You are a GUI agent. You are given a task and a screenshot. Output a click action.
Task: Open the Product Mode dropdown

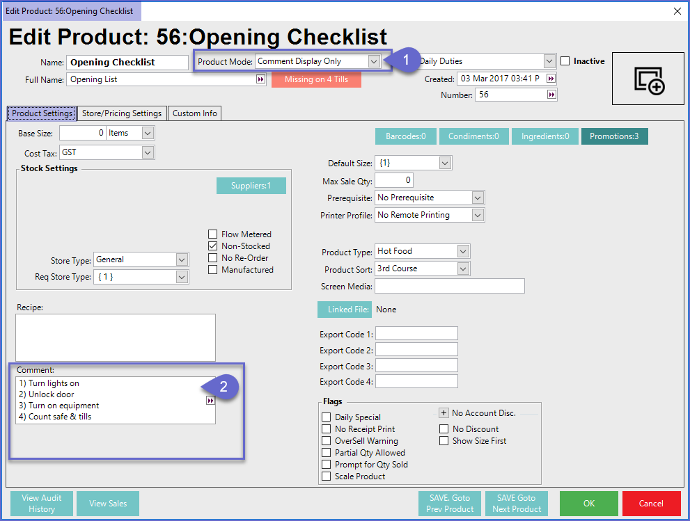(374, 61)
